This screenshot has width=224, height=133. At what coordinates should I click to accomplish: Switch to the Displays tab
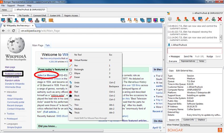click(x=201, y=120)
